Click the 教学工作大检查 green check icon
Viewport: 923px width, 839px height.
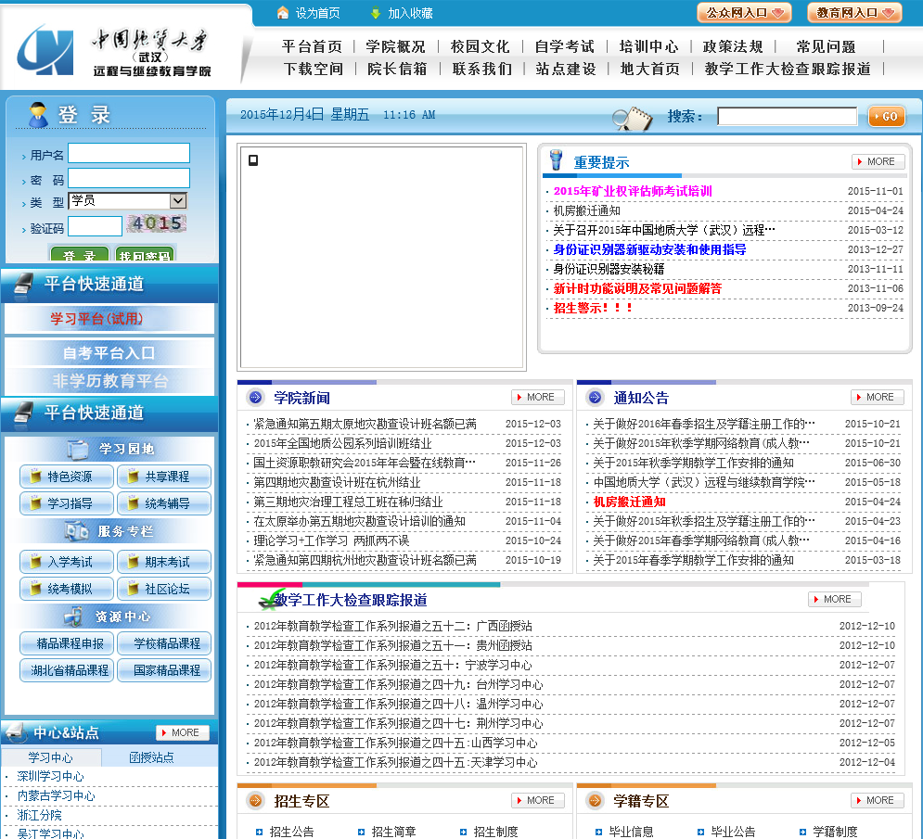pos(272,599)
